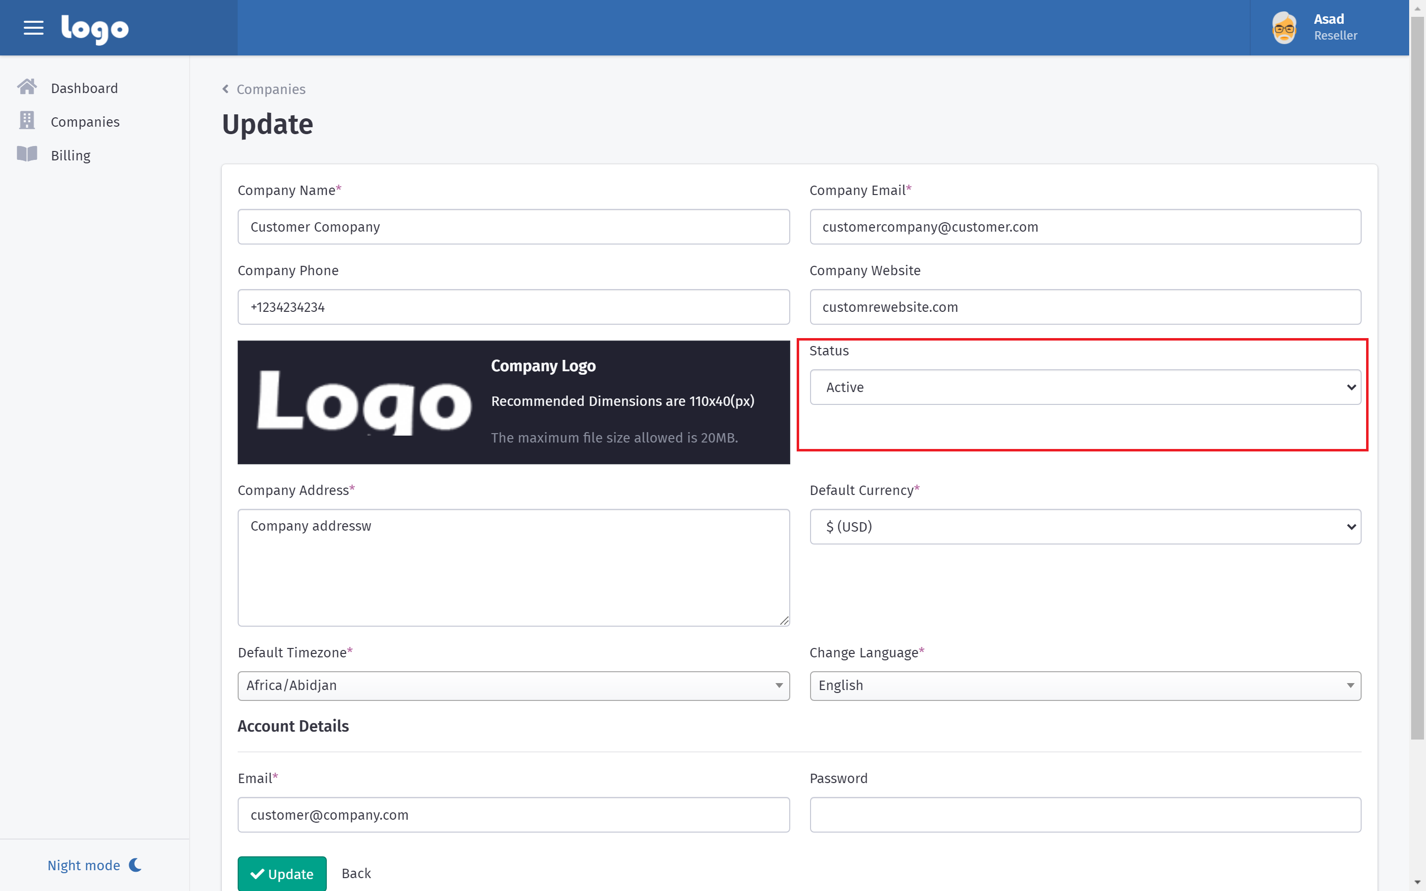Open Companies in the sidebar

coord(85,122)
